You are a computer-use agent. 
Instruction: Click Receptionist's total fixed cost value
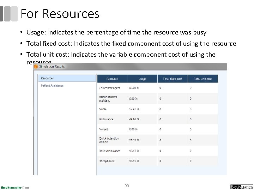point(160,161)
